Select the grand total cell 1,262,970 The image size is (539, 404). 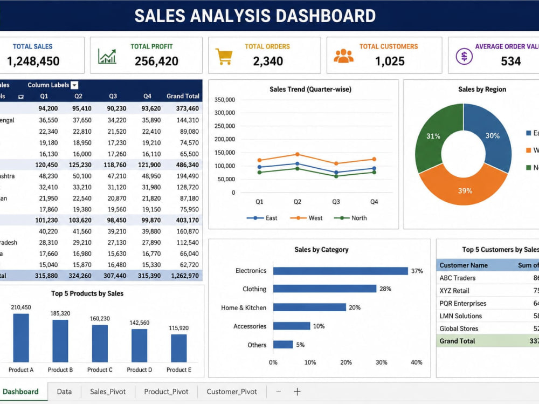pyautogui.click(x=185, y=276)
